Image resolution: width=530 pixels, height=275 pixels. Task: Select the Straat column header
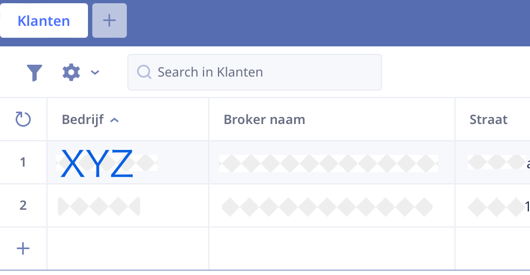[x=488, y=120]
